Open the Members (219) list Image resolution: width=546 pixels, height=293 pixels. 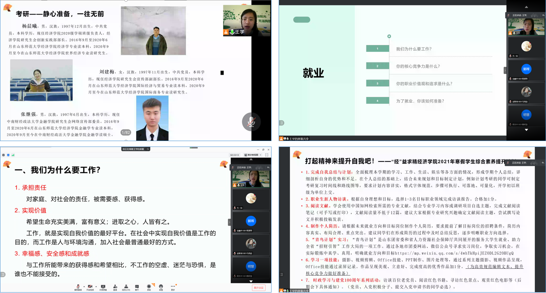pyautogui.click(x=126, y=287)
